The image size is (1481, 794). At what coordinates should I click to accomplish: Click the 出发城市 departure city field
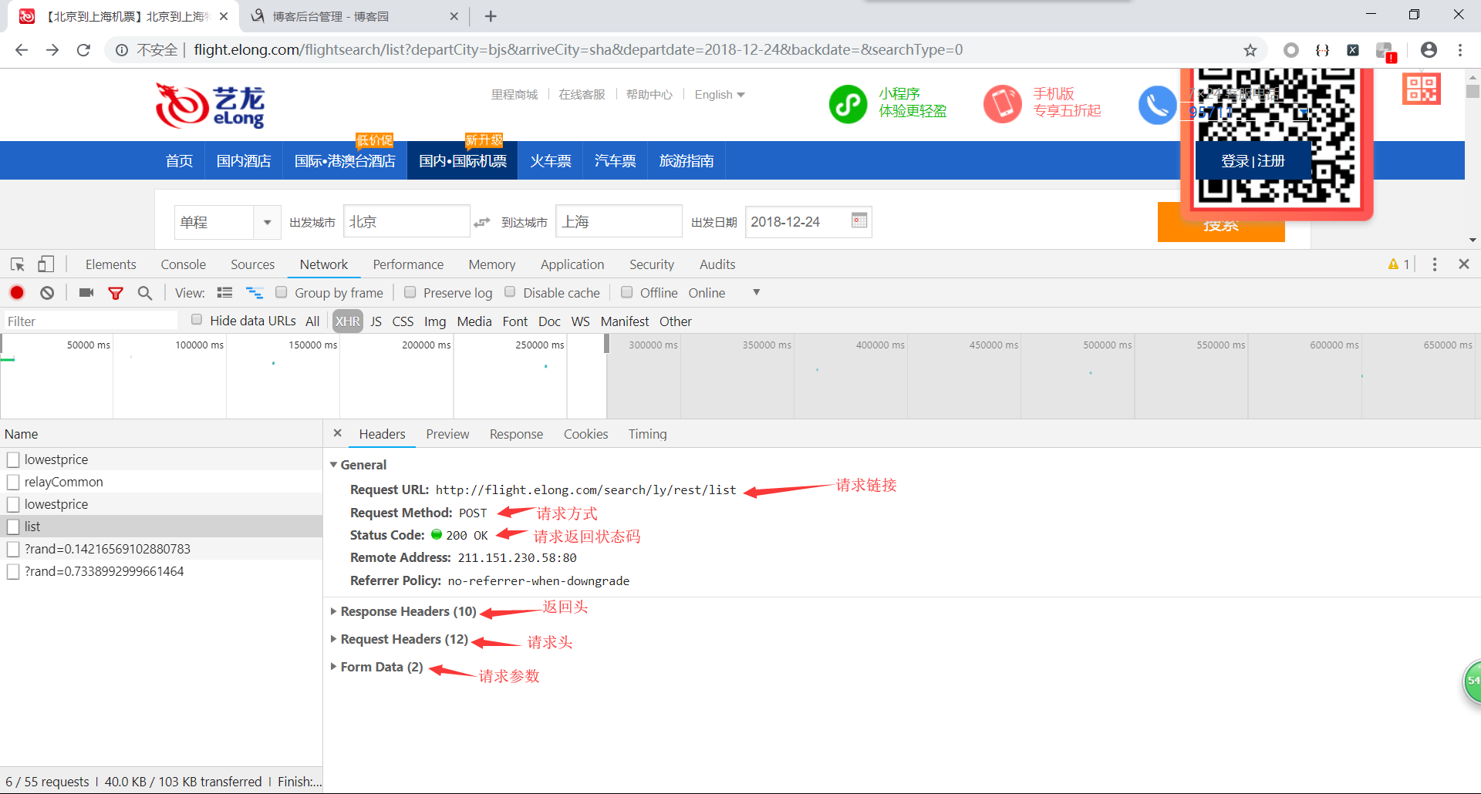pyautogui.click(x=407, y=222)
